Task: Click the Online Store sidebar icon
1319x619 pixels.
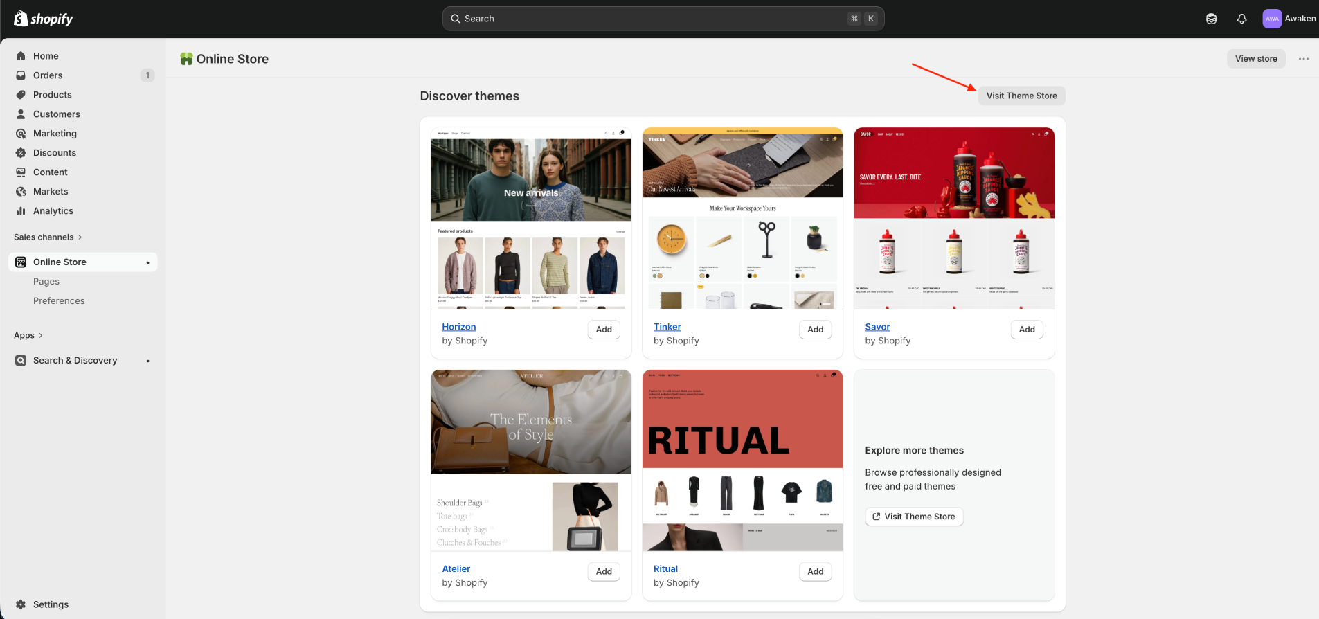Action: pos(21,262)
